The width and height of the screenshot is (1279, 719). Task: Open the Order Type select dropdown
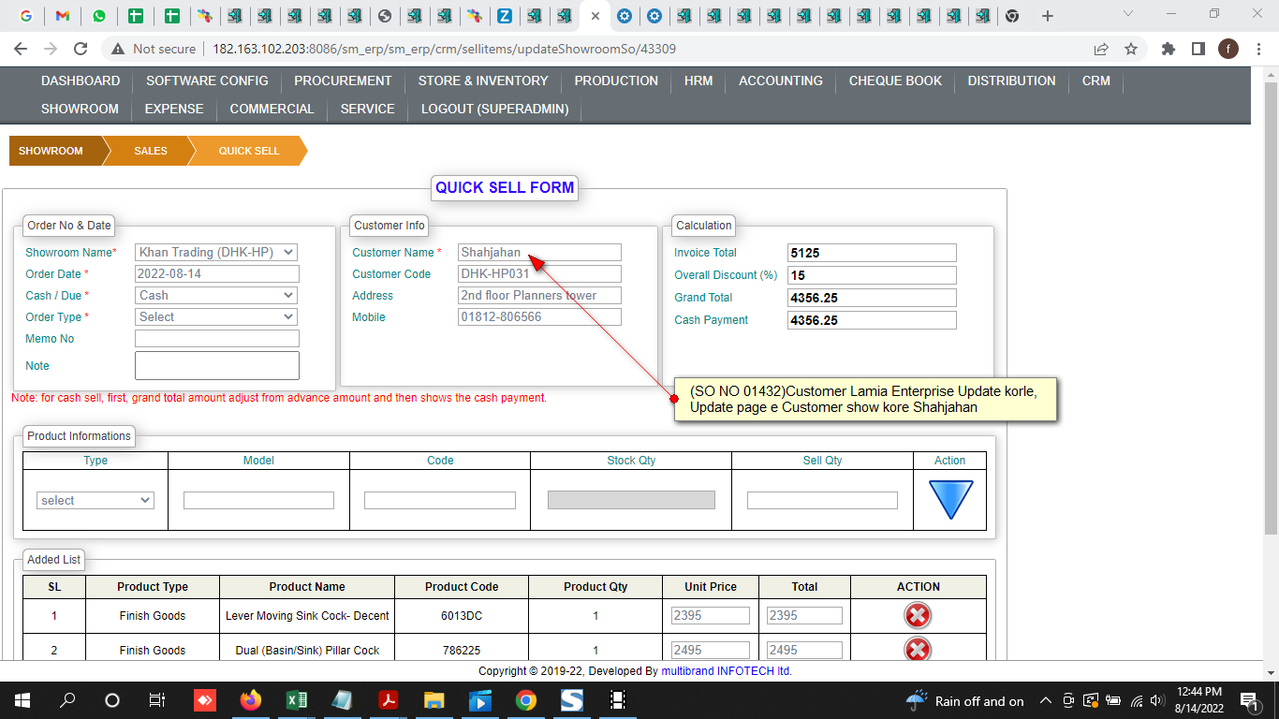tap(216, 316)
